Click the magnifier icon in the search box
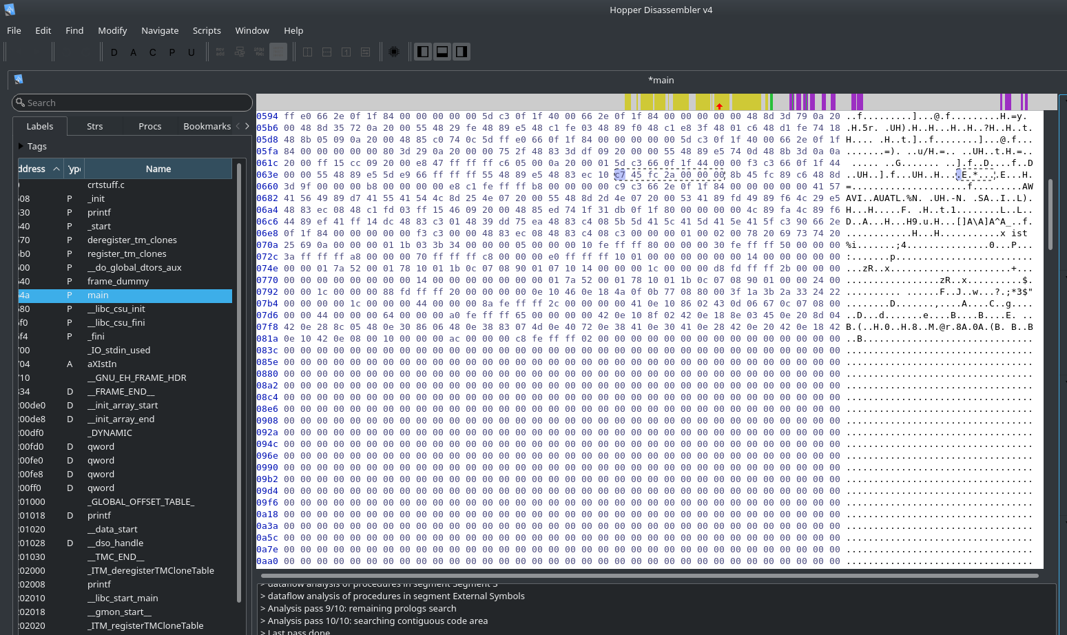This screenshot has height=635, width=1067. [20, 102]
